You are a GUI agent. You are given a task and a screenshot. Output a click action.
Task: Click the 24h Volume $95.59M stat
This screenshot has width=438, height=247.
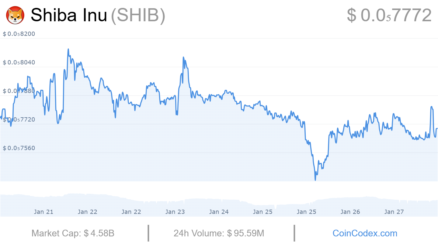pyautogui.click(x=219, y=233)
